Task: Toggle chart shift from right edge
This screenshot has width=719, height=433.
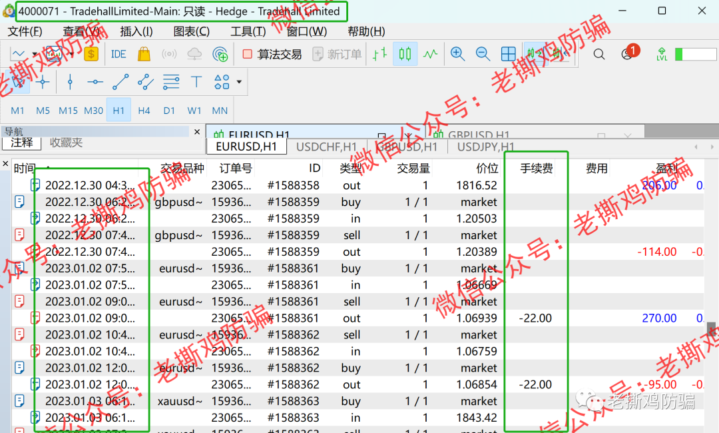Action: (x=559, y=54)
